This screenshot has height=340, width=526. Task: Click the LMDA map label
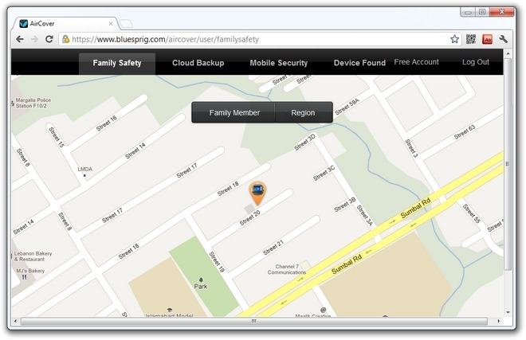point(84,170)
